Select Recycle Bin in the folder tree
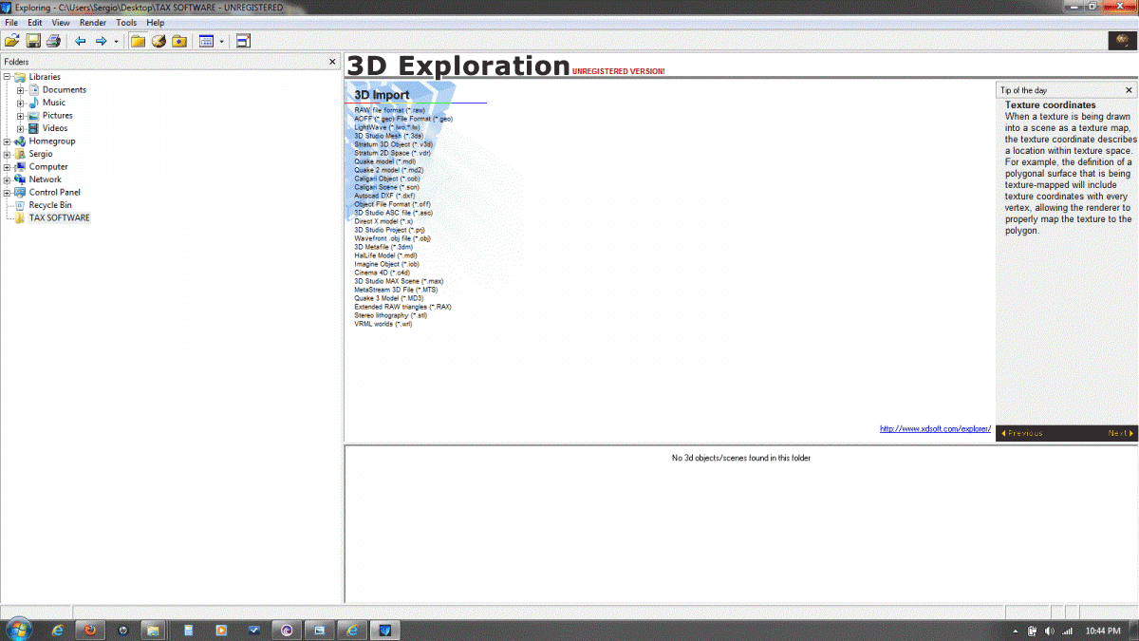 [50, 205]
